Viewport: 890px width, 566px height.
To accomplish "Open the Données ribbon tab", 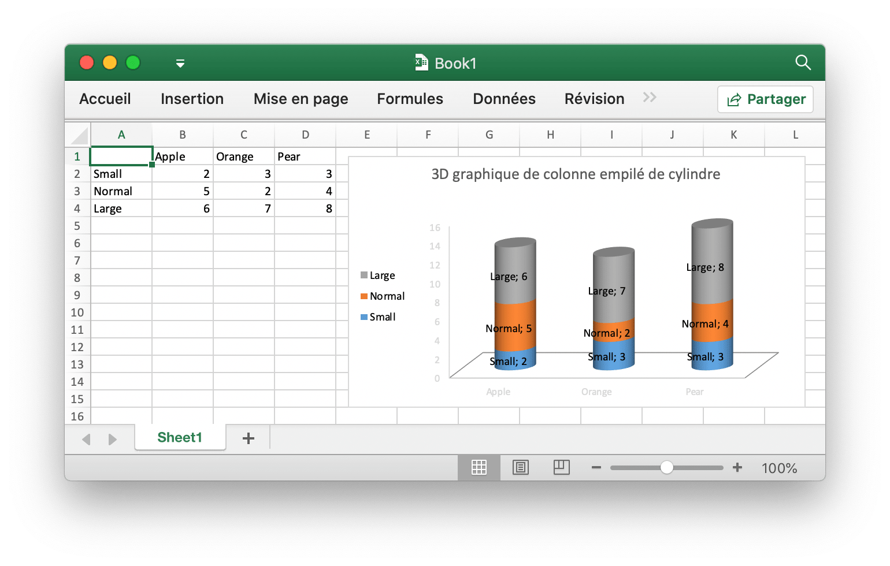I will point(503,99).
